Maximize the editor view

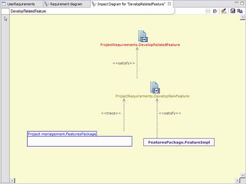pos(242,3)
